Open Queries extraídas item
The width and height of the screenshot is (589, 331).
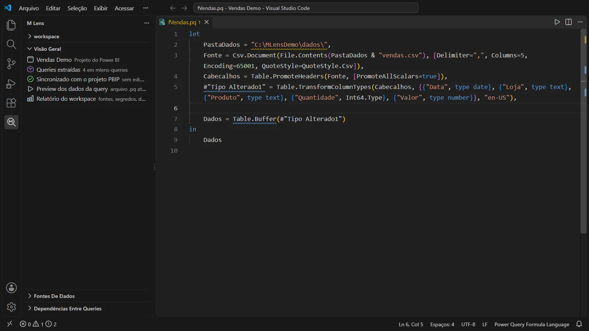point(88,70)
